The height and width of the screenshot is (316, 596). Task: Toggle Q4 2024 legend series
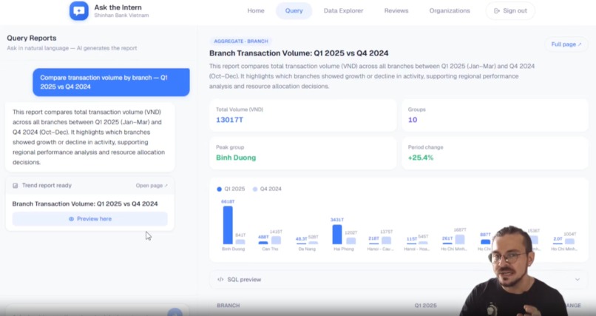pos(267,189)
